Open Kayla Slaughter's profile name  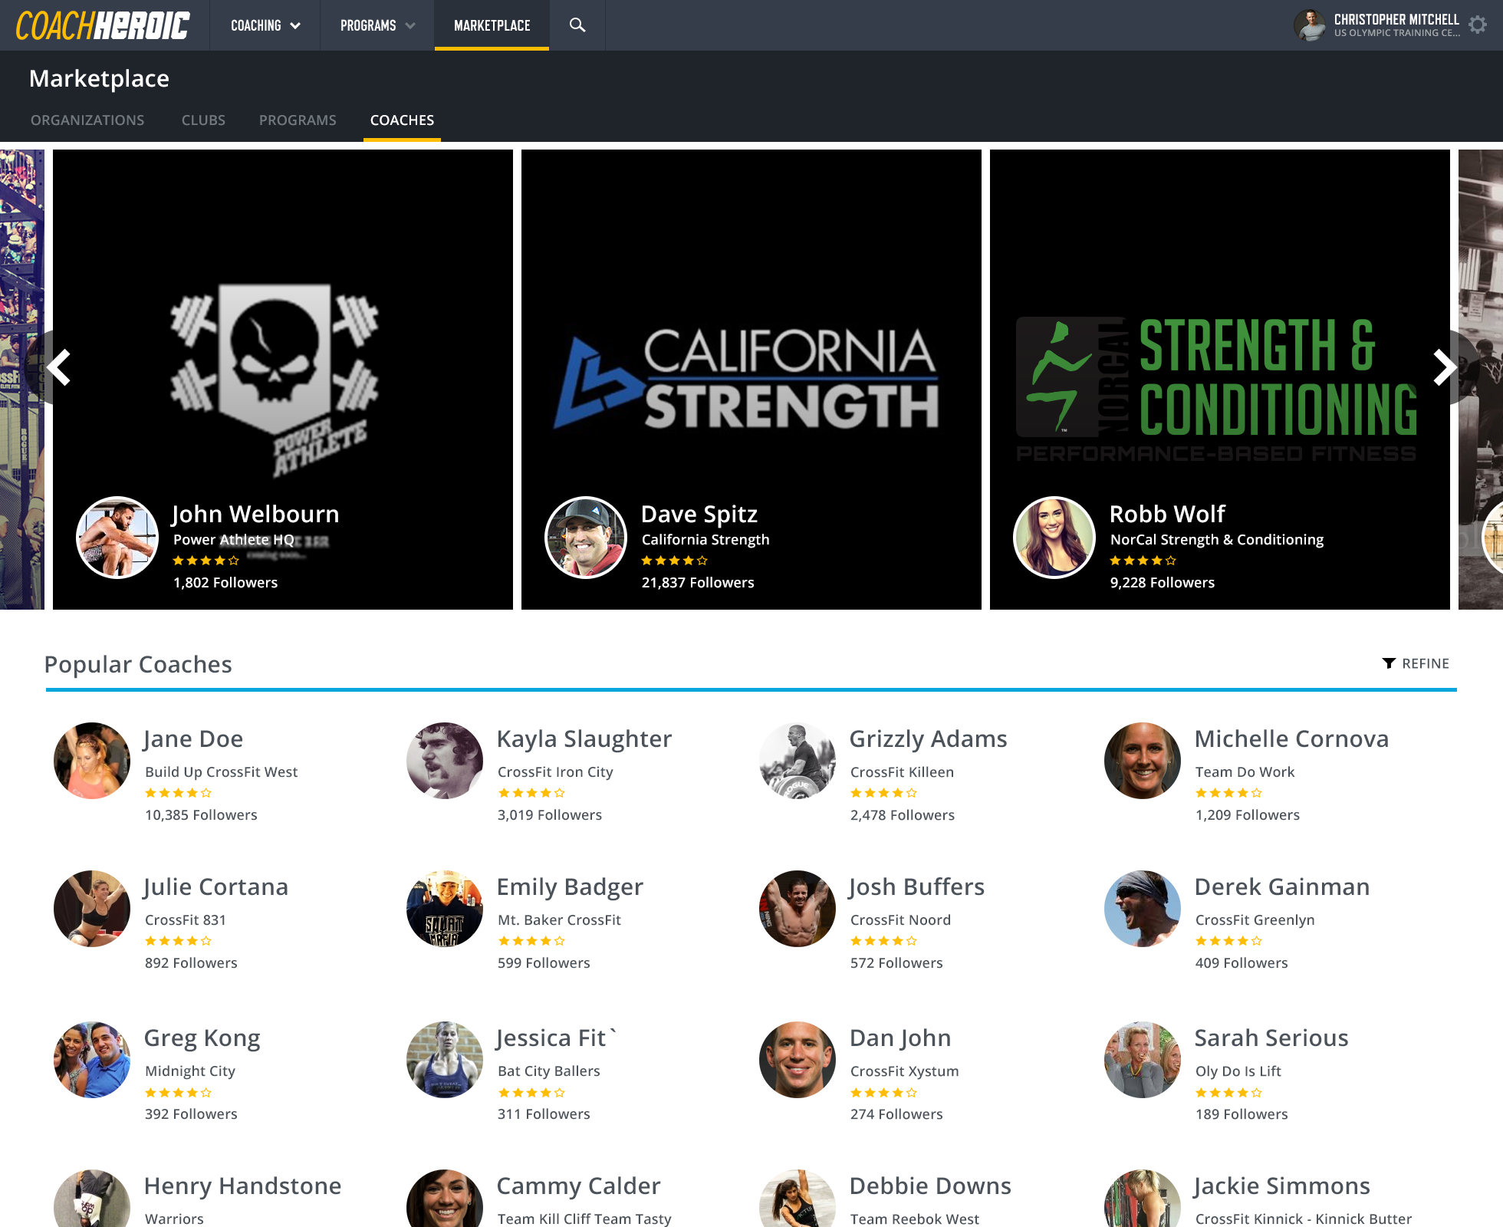584,739
